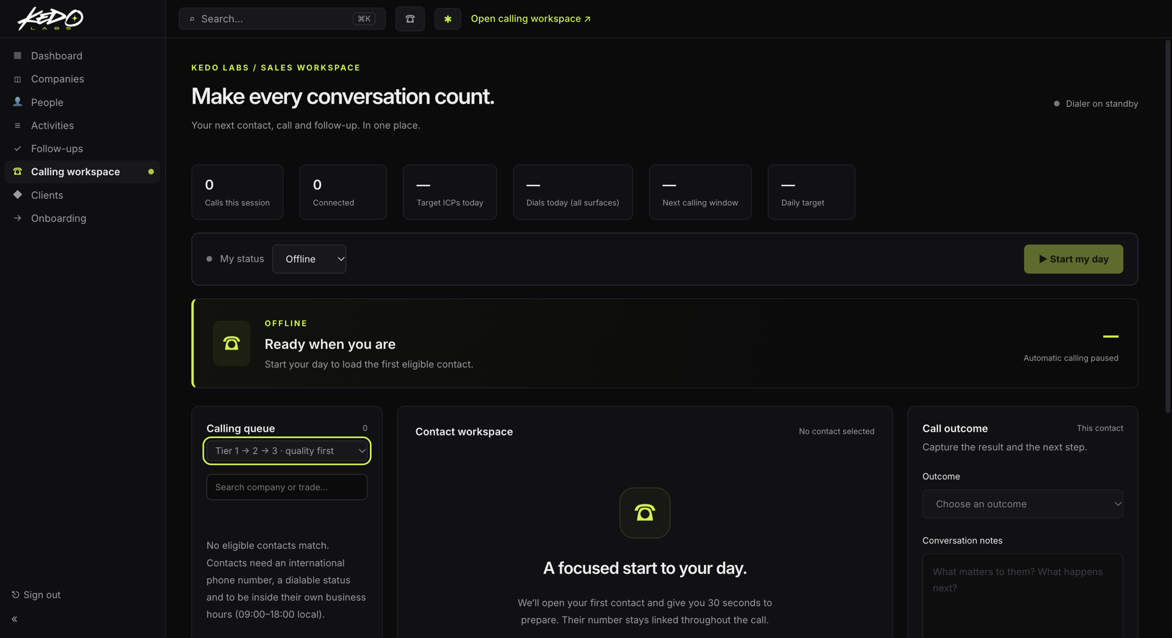
Task: Click the Sign out link
Action: click(x=36, y=595)
